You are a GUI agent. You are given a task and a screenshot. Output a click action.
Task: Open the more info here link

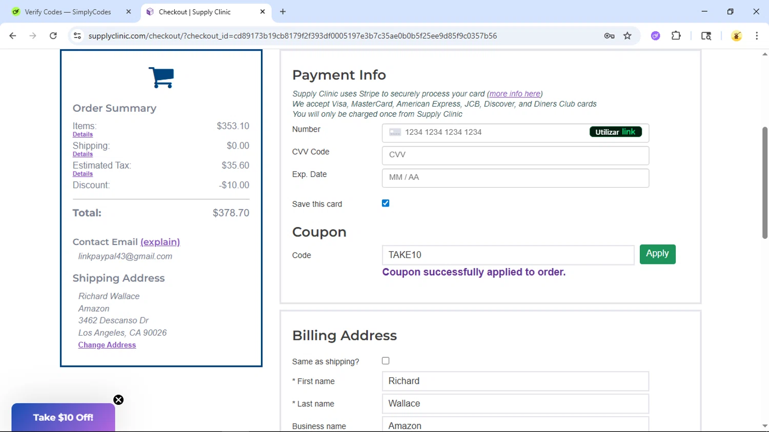click(515, 94)
